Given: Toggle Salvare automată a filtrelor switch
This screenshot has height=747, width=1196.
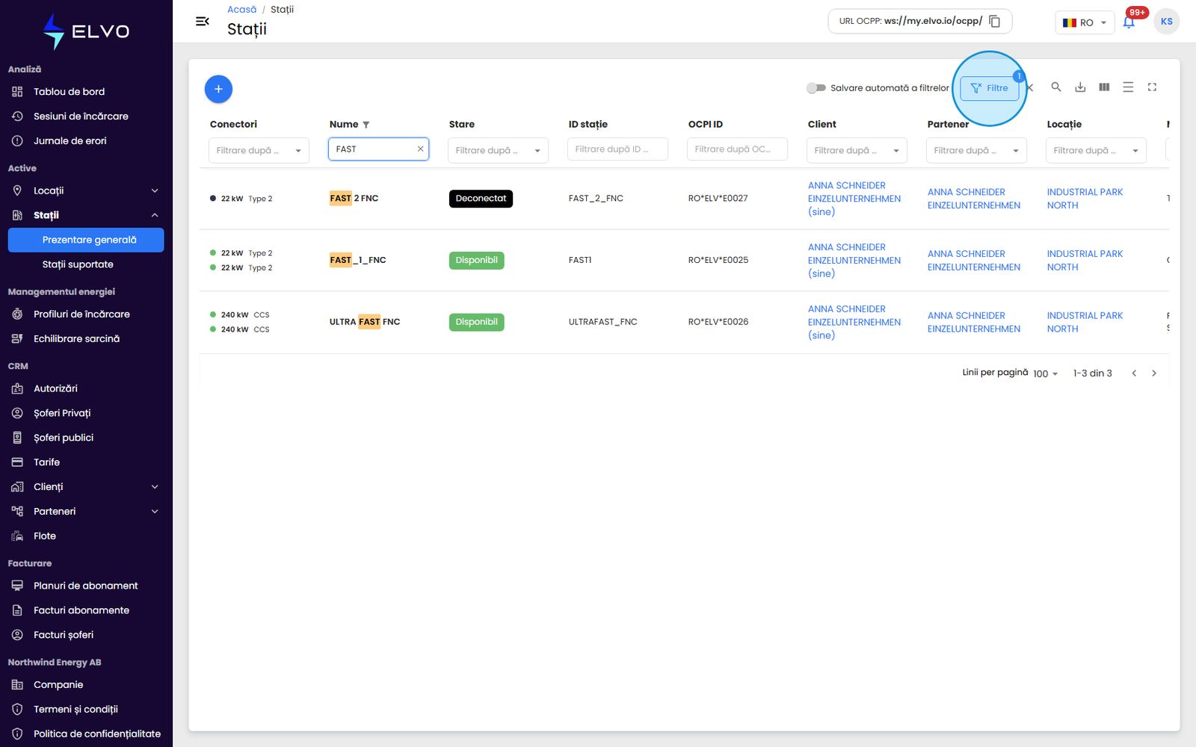Looking at the screenshot, I should [816, 88].
